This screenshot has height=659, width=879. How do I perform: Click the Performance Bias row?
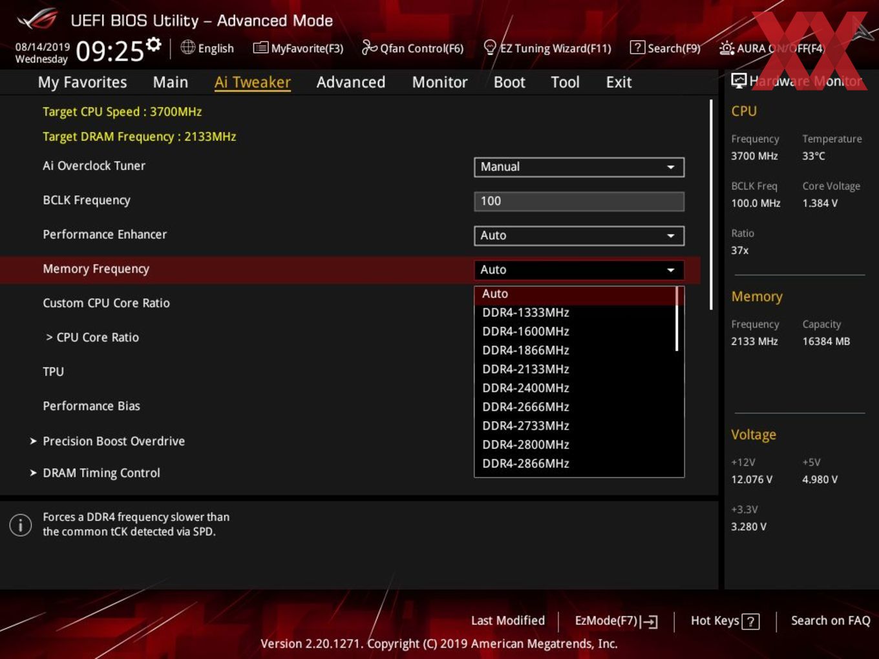pos(91,406)
